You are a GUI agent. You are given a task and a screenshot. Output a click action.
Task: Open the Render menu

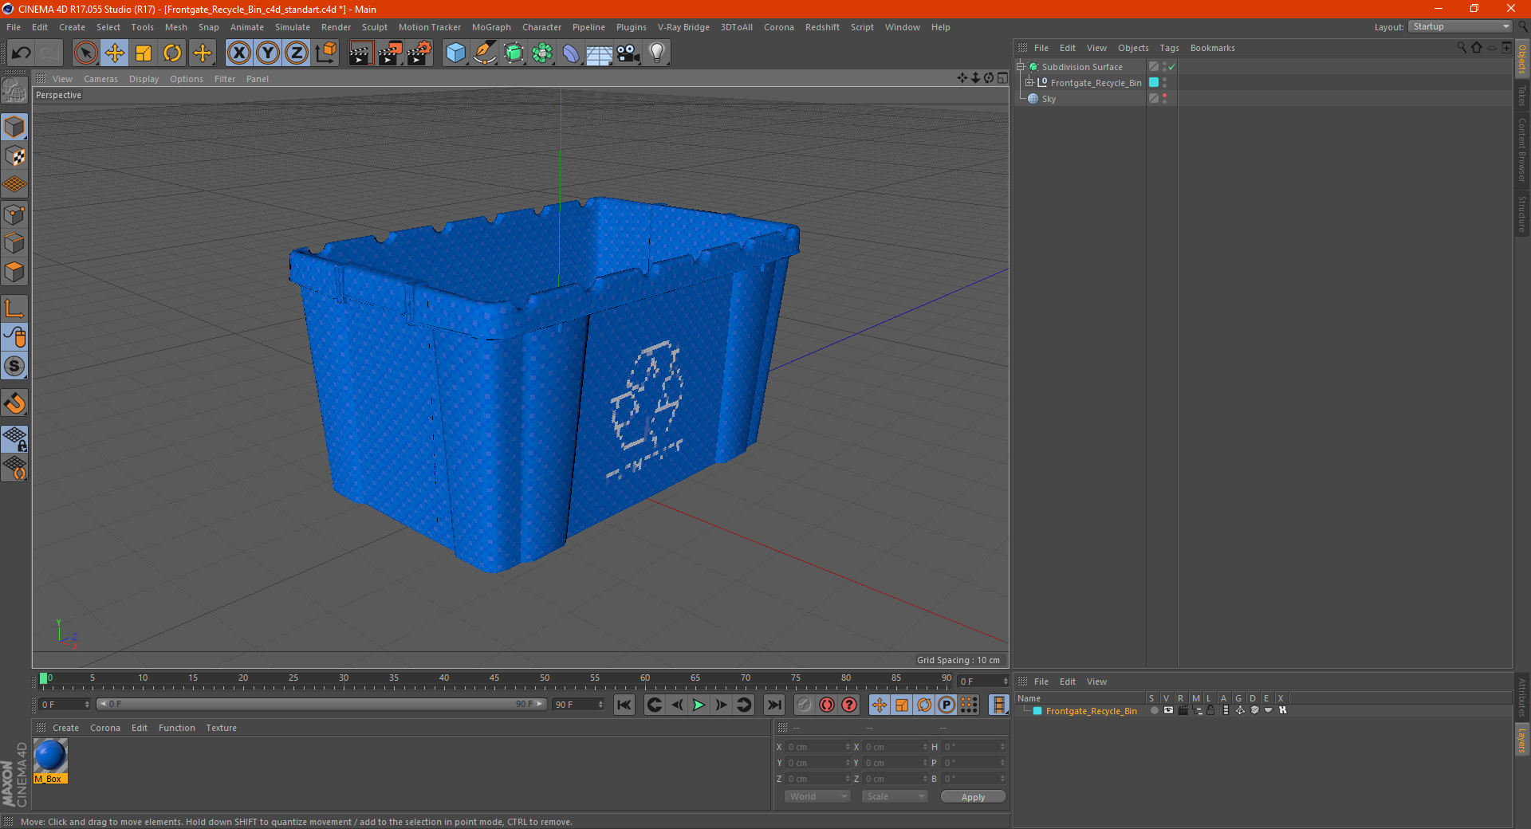tap(336, 27)
